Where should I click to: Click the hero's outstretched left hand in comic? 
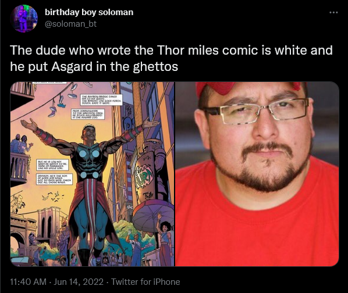(151, 123)
